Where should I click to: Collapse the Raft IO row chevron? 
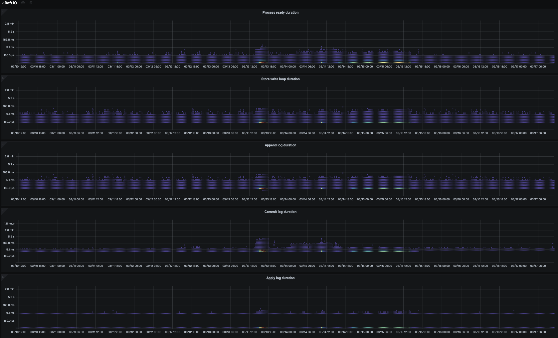tap(2, 3)
